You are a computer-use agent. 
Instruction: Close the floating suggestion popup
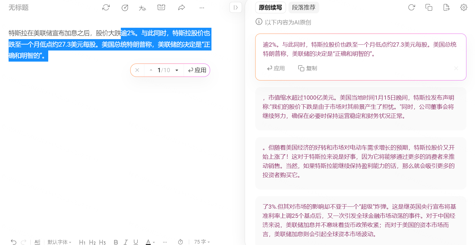coord(137,70)
